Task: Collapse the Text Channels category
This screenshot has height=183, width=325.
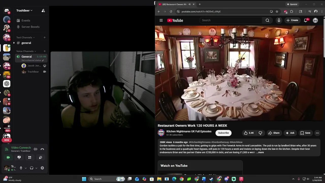Action: pos(25,37)
